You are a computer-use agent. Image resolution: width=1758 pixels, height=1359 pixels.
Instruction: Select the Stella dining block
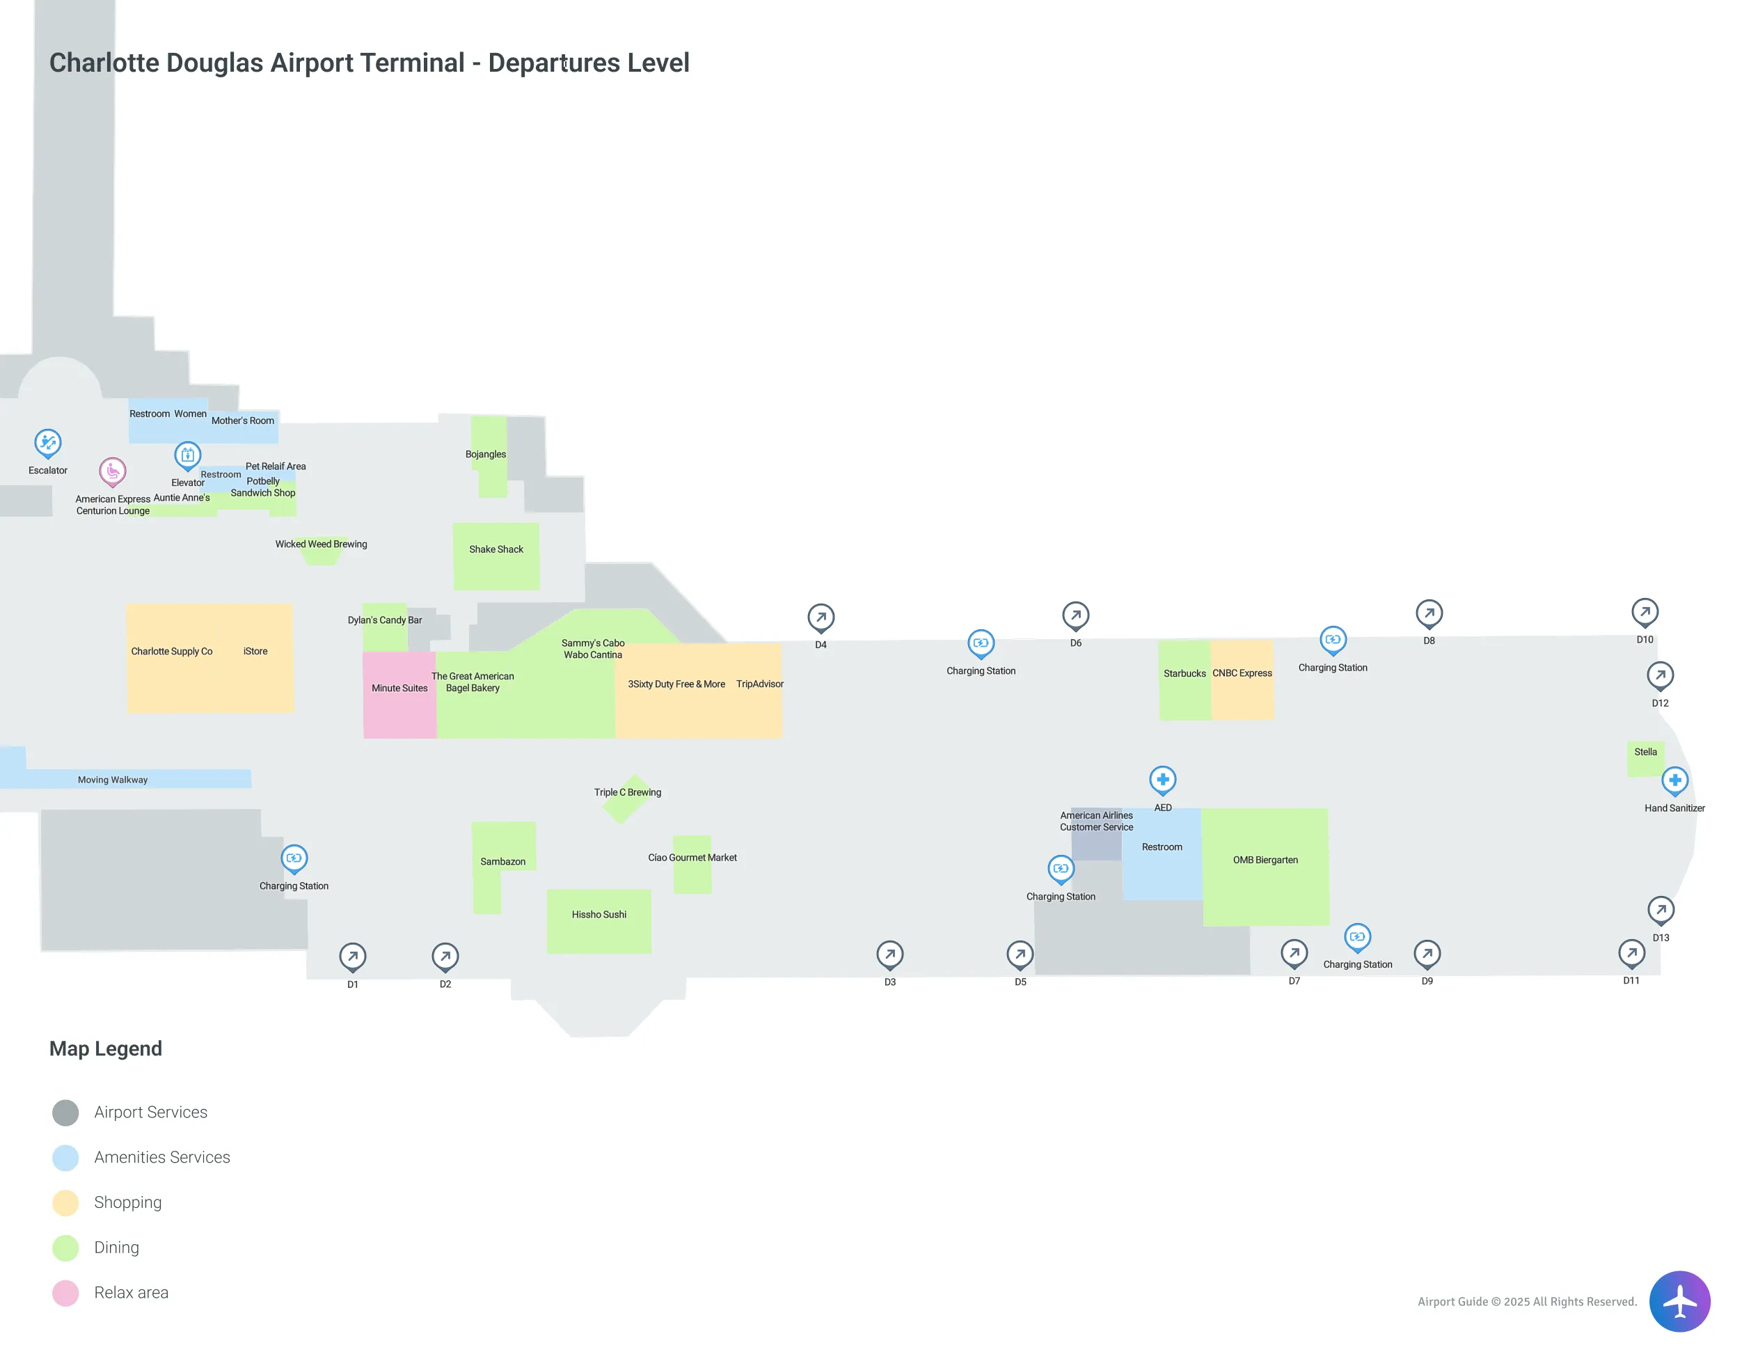coord(1645,758)
